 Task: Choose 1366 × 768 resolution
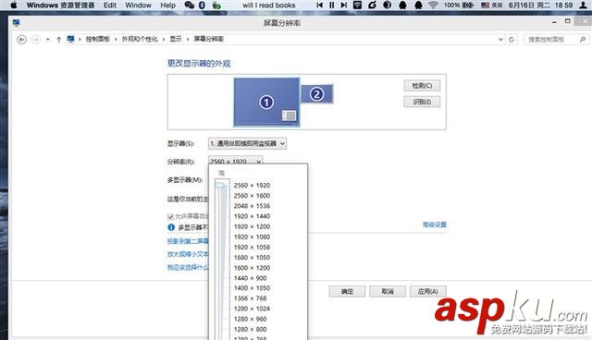click(250, 298)
